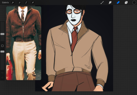The image size is (137, 95).
Task: Activate the Transform arrow tool
Action: 33,3
